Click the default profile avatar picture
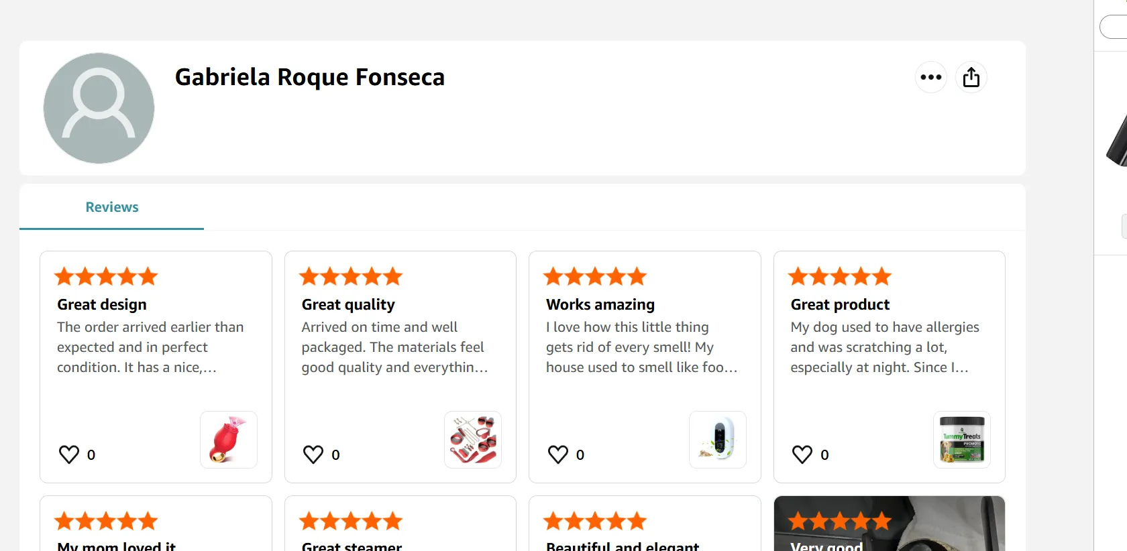1127x551 pixels. pos(99,108)
